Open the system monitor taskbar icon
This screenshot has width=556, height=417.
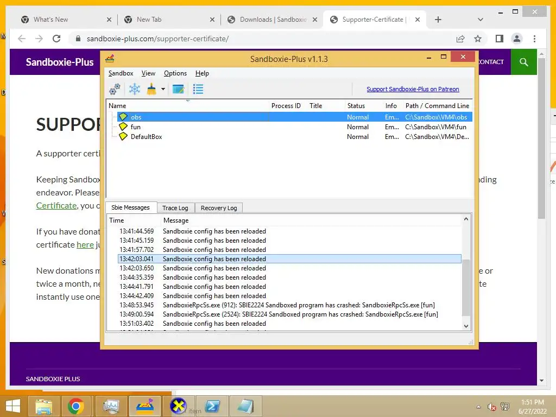pyautogui.click(x=111, y=406)
